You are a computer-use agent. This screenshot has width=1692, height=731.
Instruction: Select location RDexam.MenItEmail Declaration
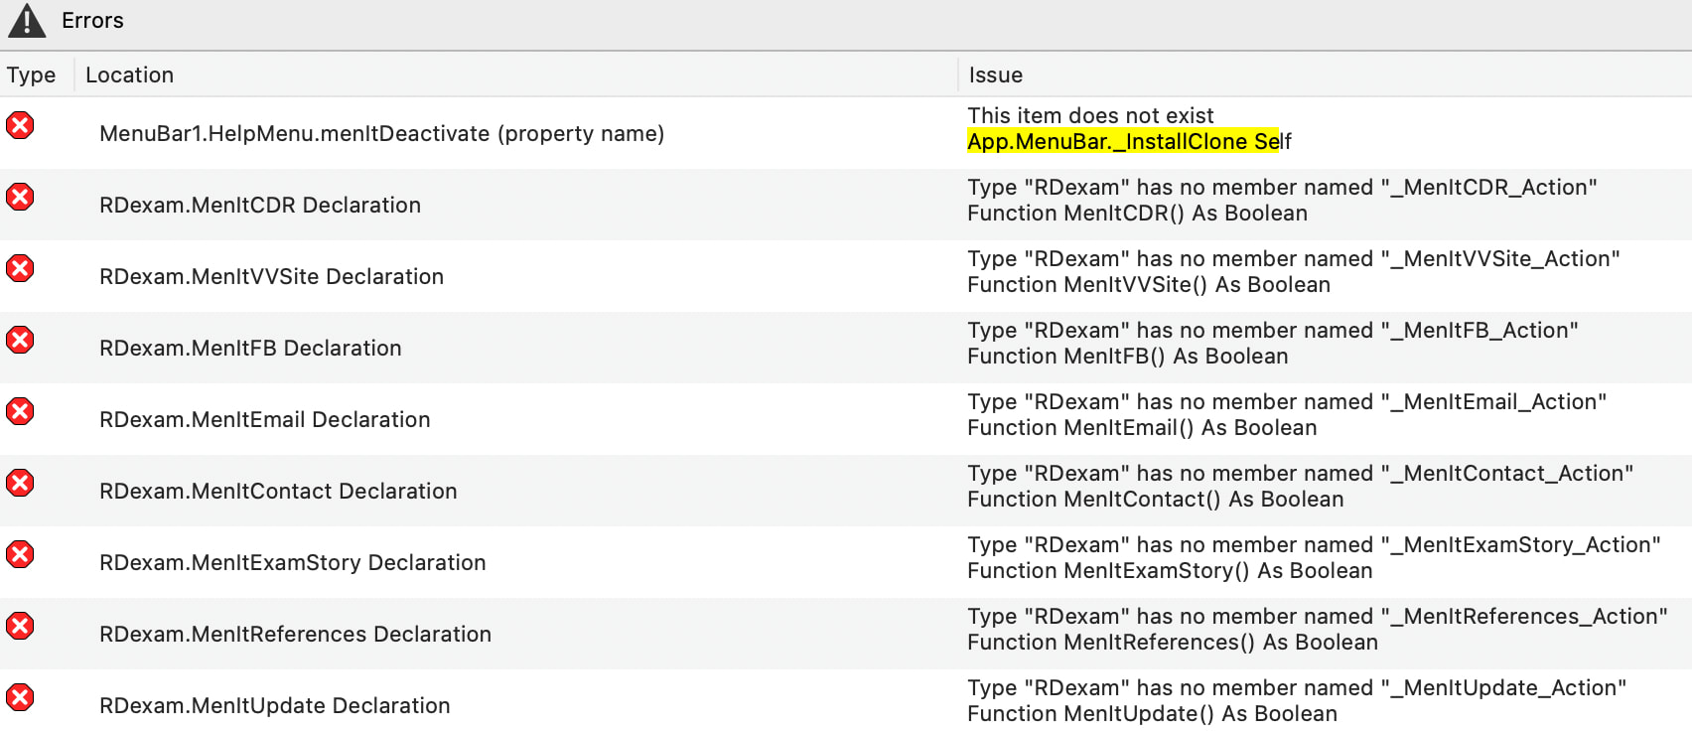[x=265, y=420]
